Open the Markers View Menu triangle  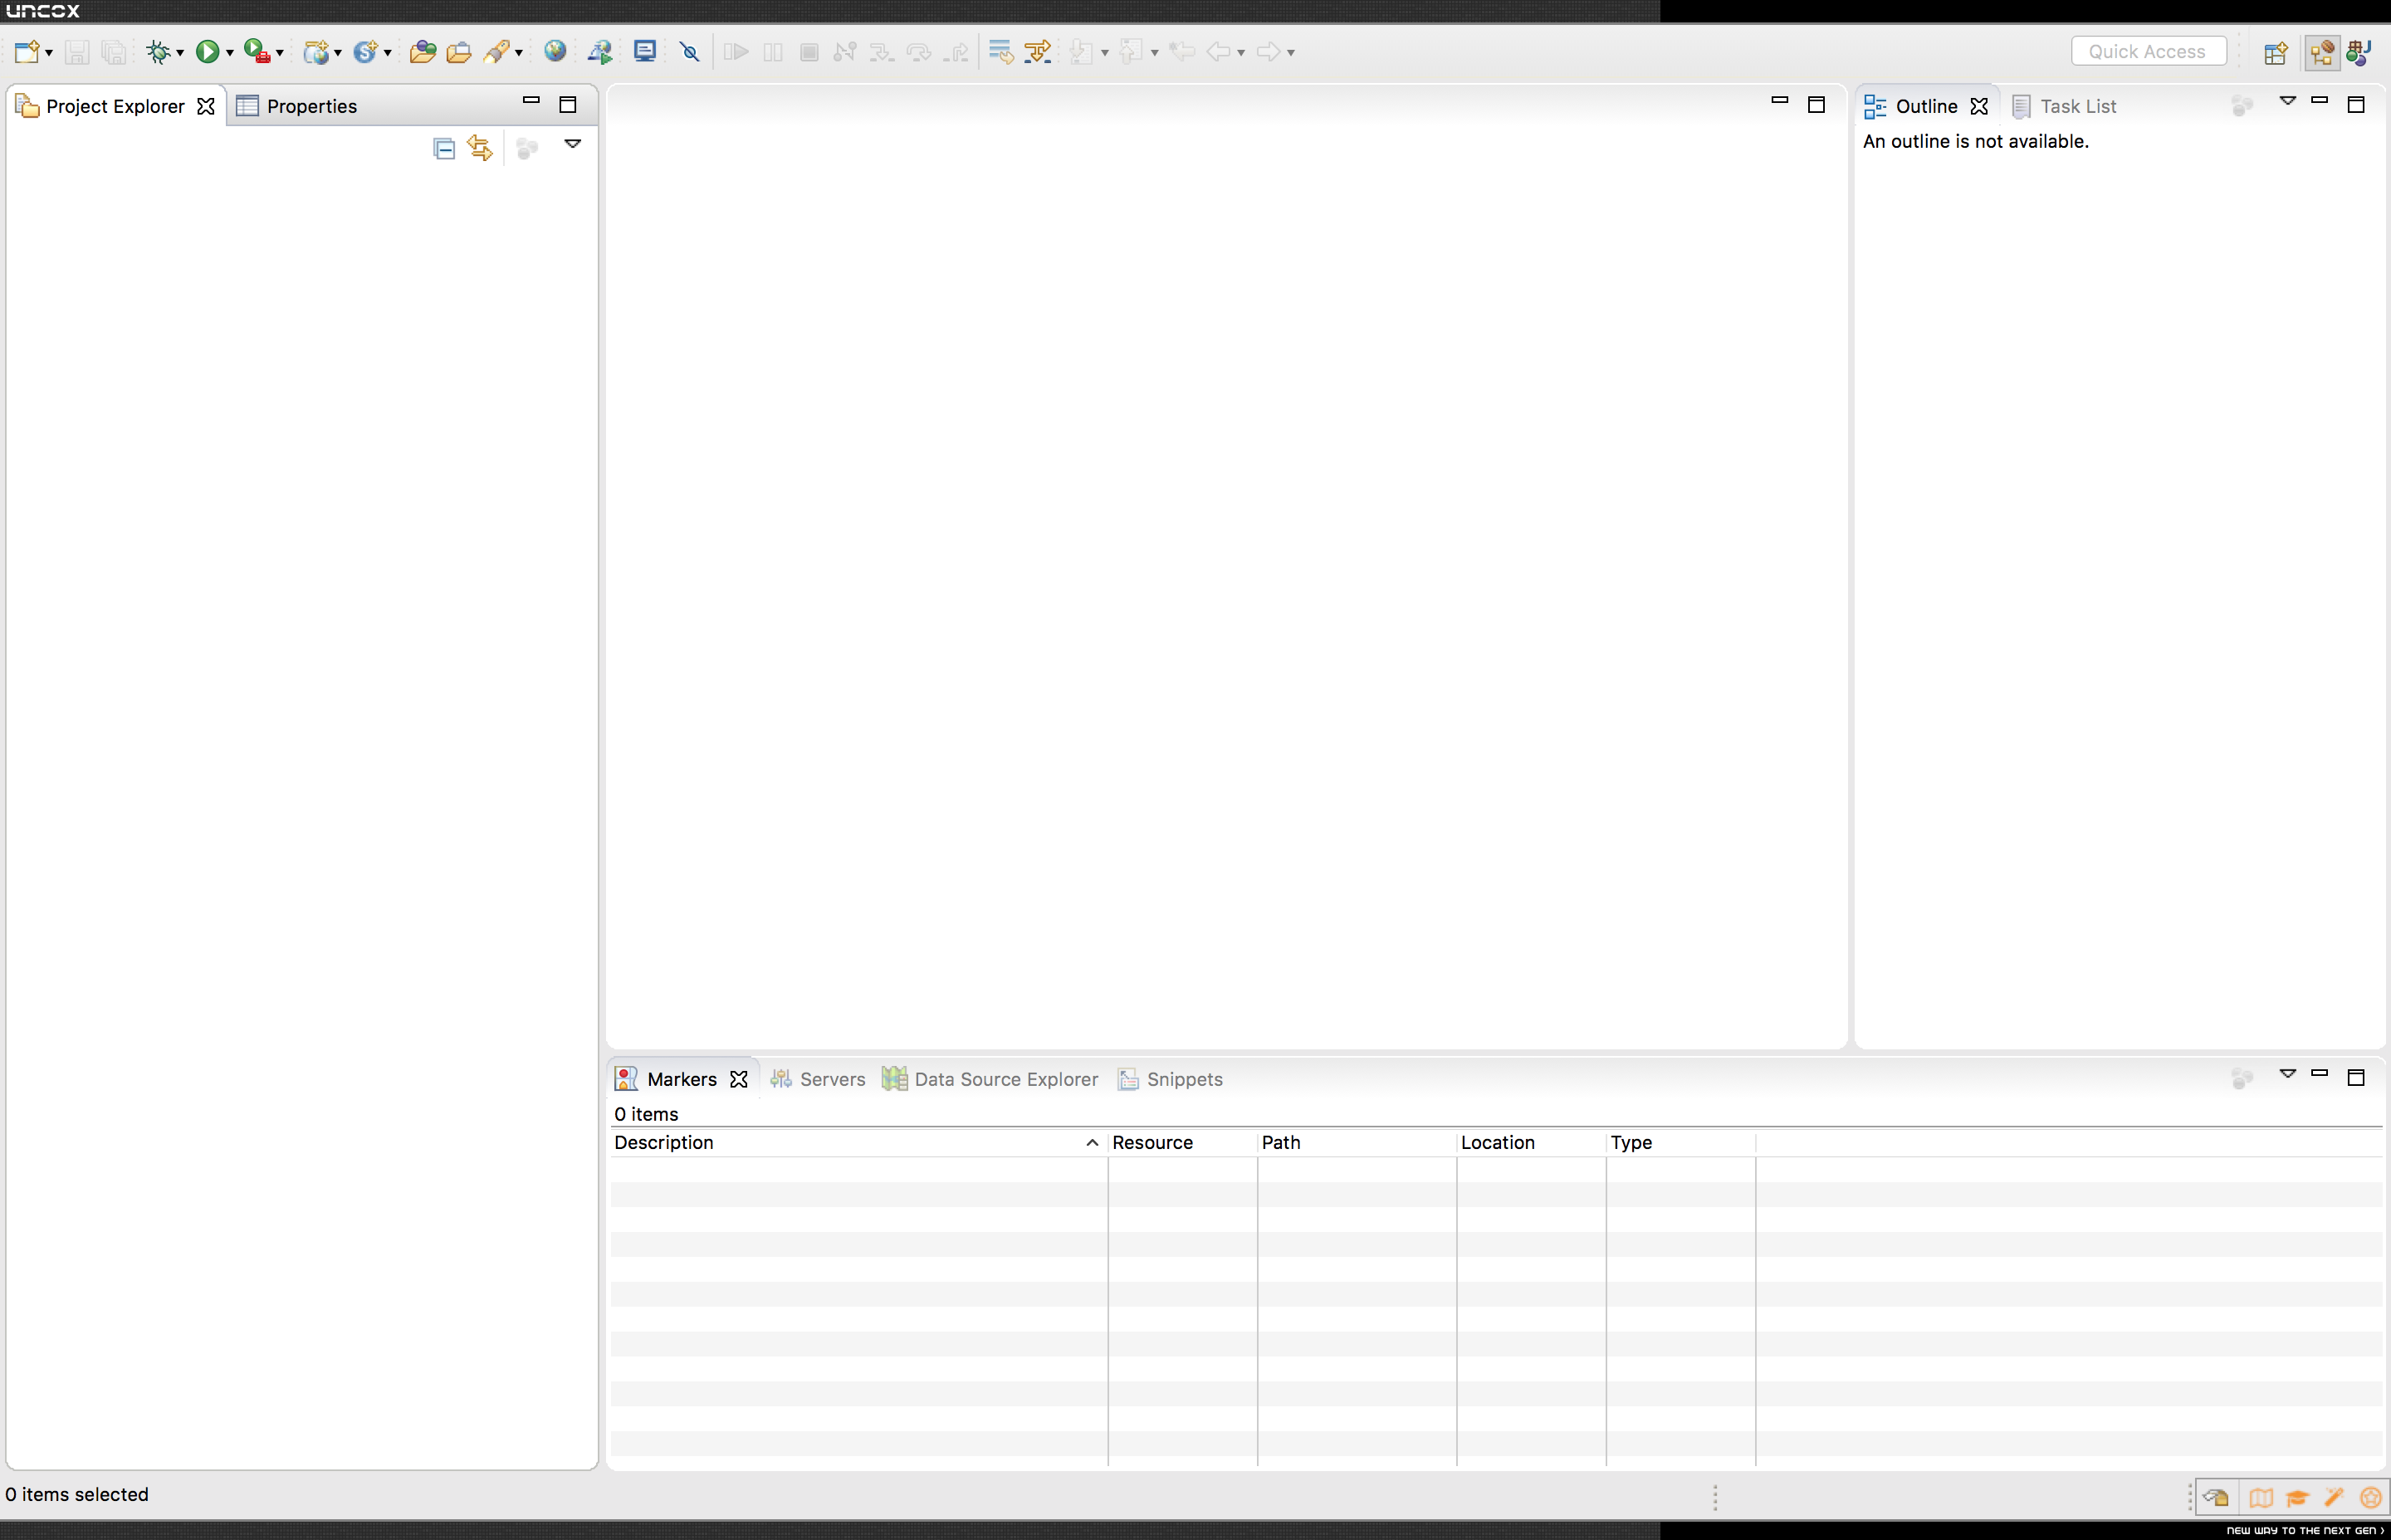click(2288, 1074)
